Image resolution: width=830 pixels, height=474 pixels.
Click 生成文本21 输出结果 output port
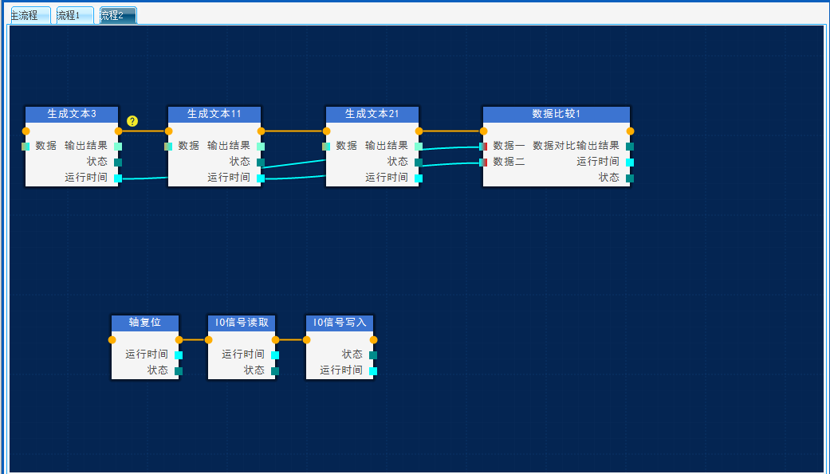(419, 147)
